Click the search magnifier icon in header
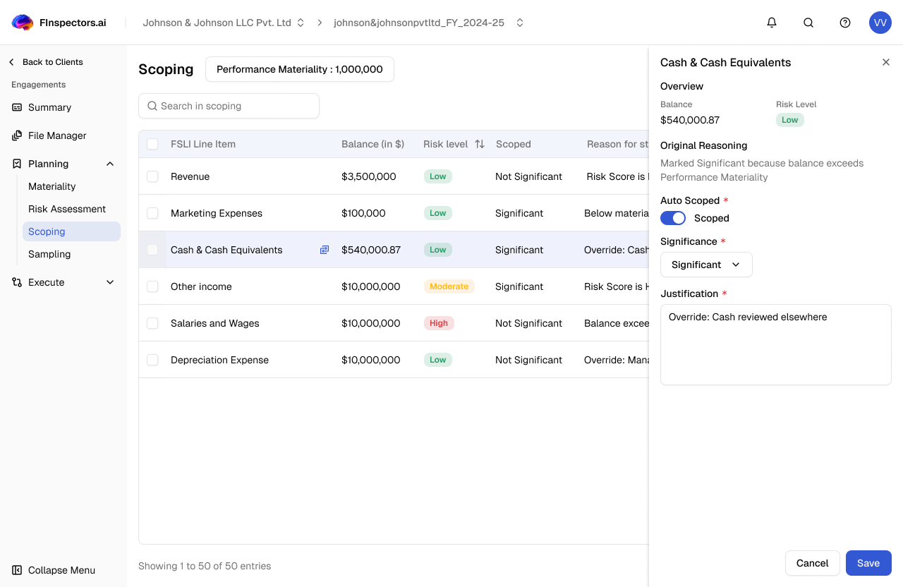This screenshot has width=903, height=587. (x=808, y=23)
